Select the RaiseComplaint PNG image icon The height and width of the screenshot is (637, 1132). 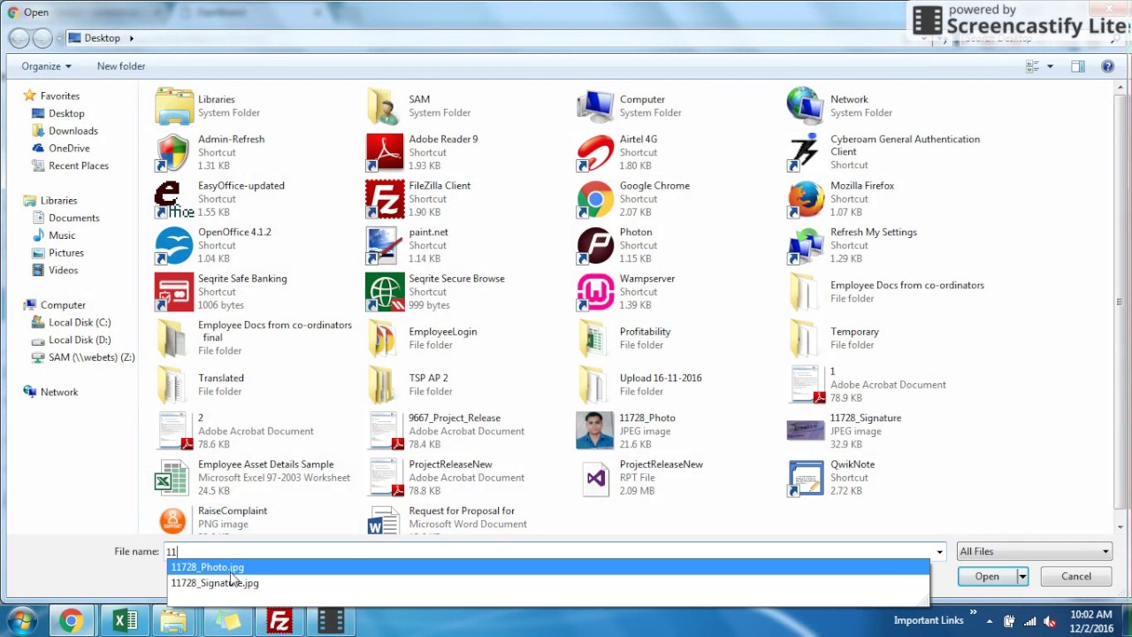[x=173, y=520]
